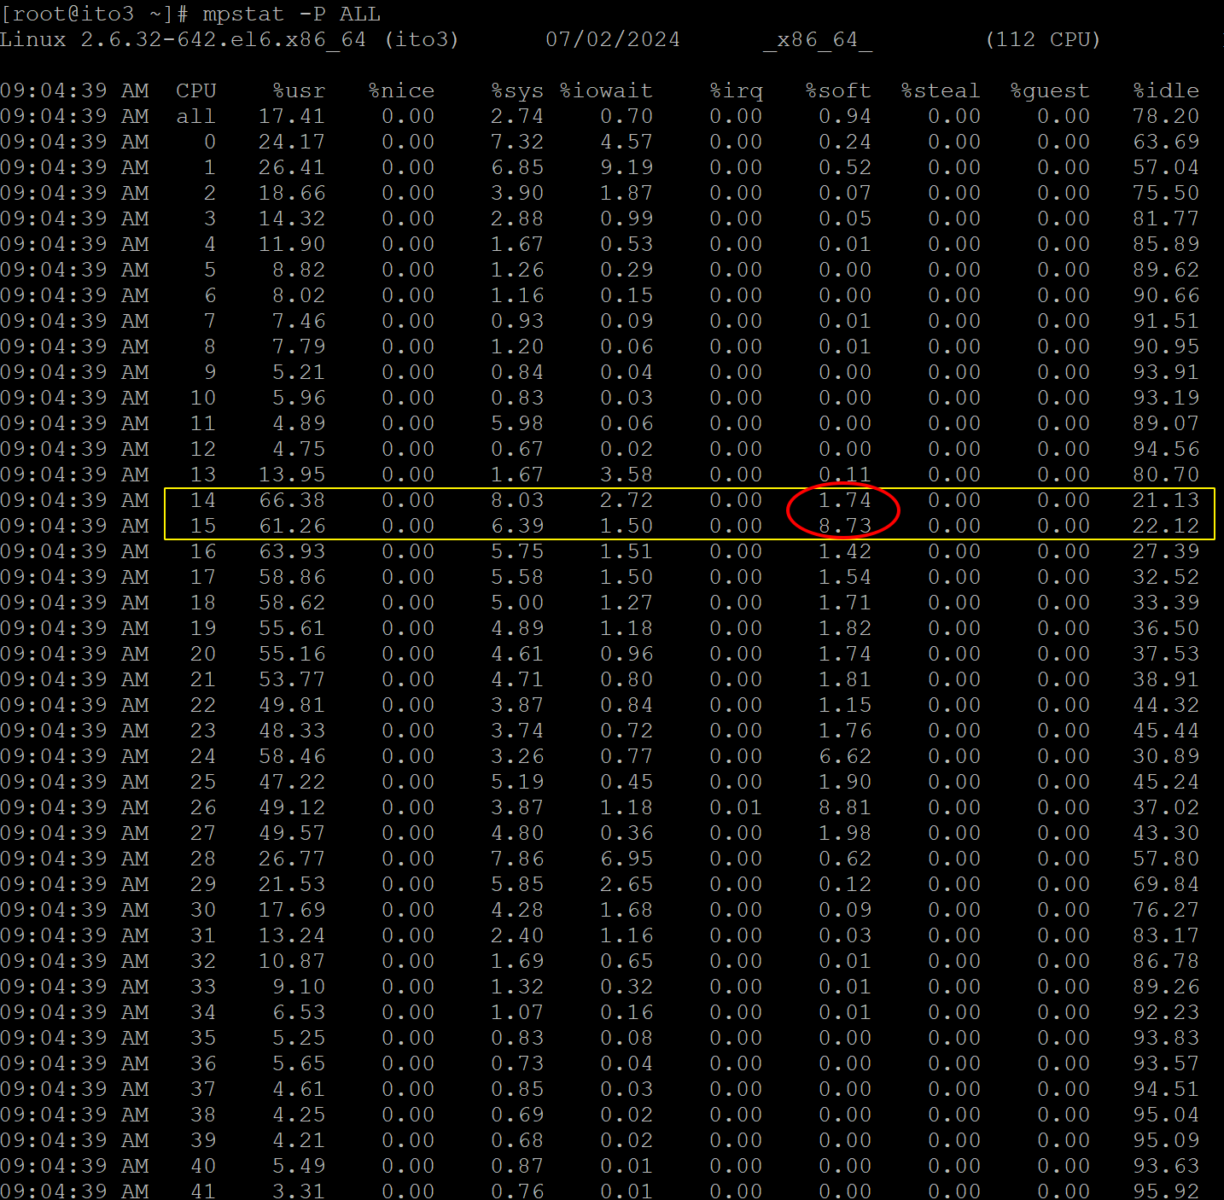This screenshot has width=1224, height=1200.
Task: Click the '%usr' column header
Action: click(299, 90)
